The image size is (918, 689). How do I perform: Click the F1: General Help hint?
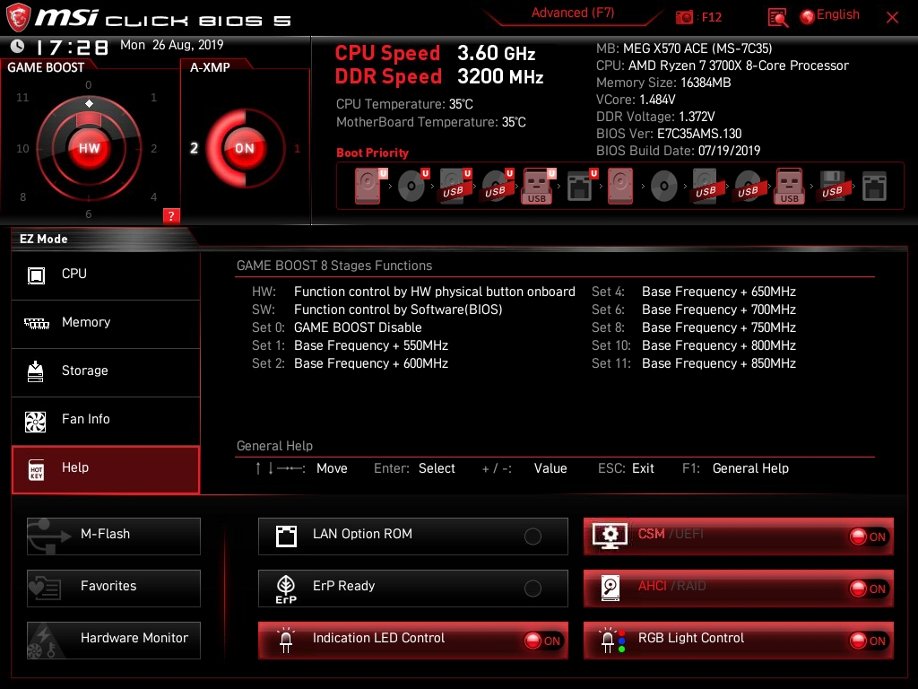[735, 468]
